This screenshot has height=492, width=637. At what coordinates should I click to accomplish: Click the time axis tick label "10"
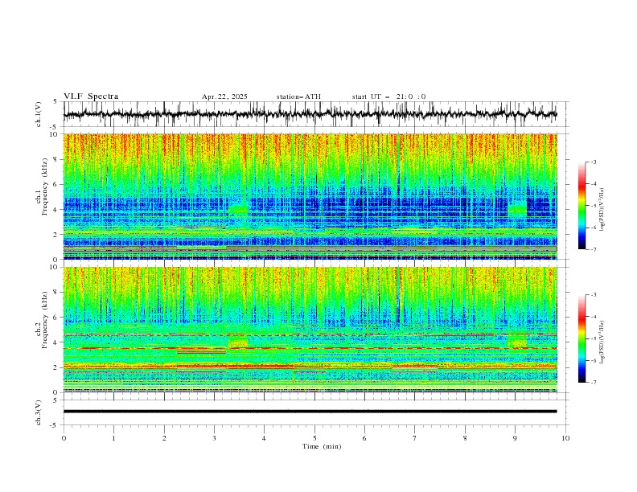pos(565,438)
